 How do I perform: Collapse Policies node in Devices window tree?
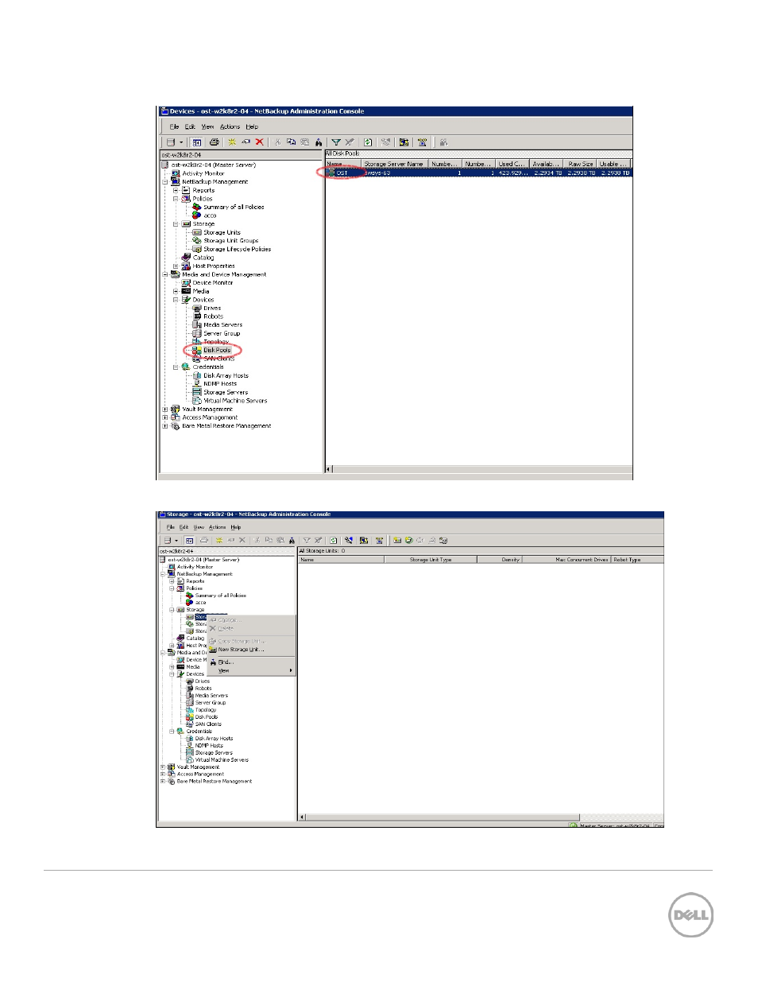[176, 199]
